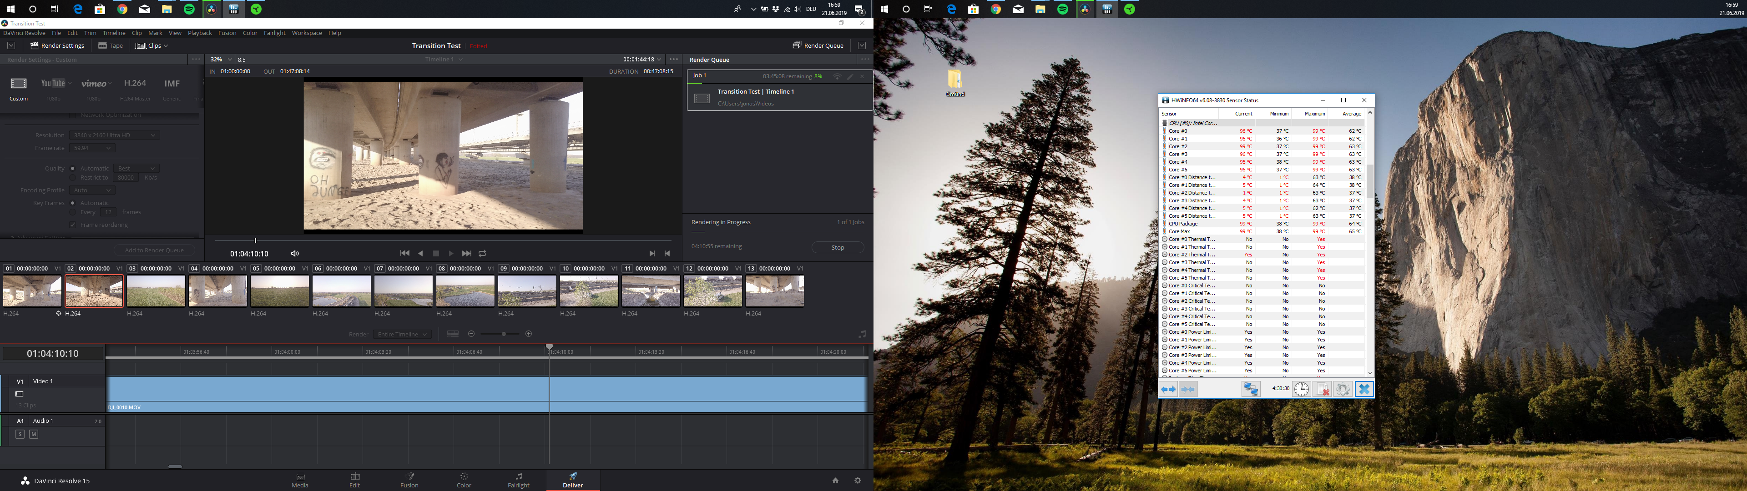Stop the render with Stop button

(838, 247)
